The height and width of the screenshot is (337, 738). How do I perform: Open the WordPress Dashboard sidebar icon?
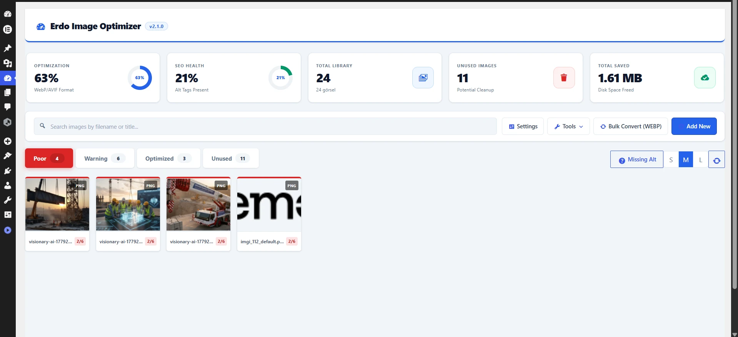(x=8, y=14)
